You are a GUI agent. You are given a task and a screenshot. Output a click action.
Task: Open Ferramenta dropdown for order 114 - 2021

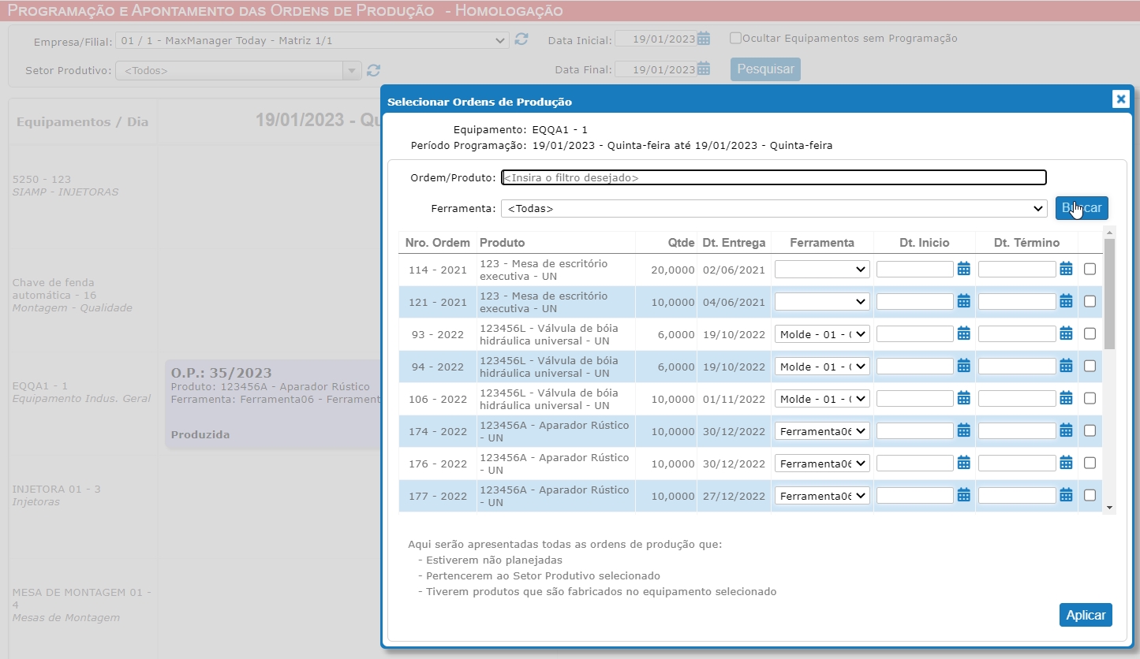pyautogui.click(x=822, y=270)
